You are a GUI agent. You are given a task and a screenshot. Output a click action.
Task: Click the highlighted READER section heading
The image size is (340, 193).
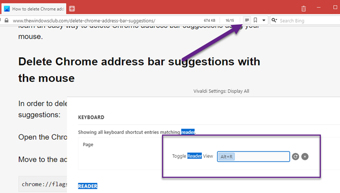(x=88, y=186)
